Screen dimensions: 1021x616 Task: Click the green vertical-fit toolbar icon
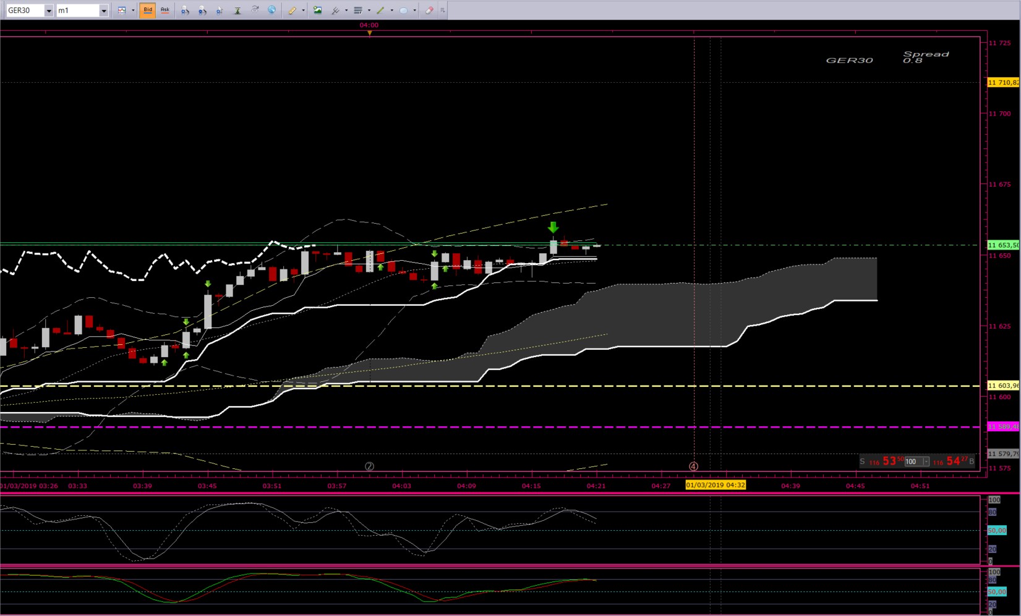(237, 11)
